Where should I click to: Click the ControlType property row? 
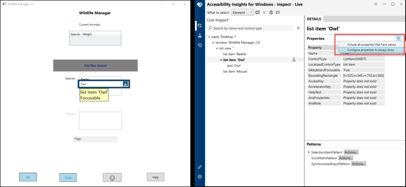tap(346, 59)
